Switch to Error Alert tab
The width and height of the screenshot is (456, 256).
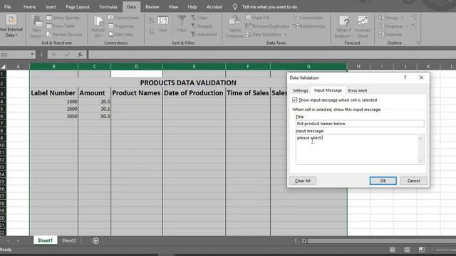pyautogui.click(x=358, y=90)
